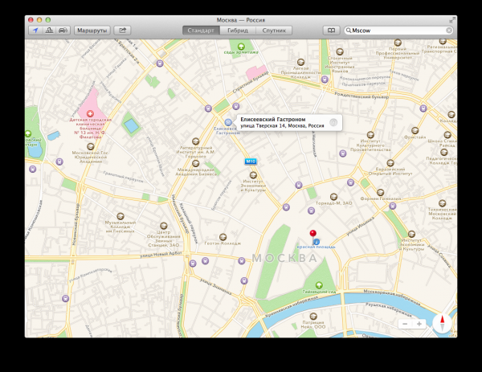This screenshot has height=372, width=482.
Task: Click the Патриция Нейл, ООО marker
Action: point(313,316)
